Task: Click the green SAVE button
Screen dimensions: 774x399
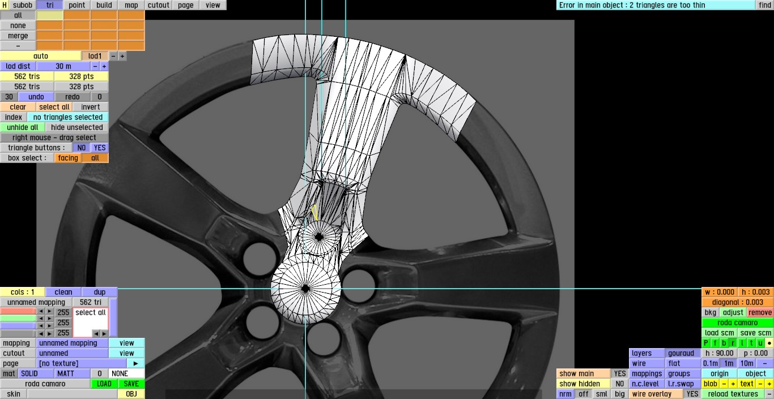Action: click(131, 384)
